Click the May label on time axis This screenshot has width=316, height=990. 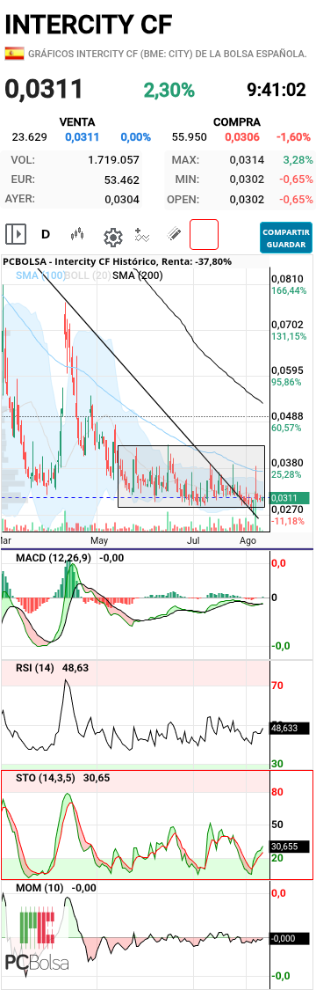tap(100, 541)
